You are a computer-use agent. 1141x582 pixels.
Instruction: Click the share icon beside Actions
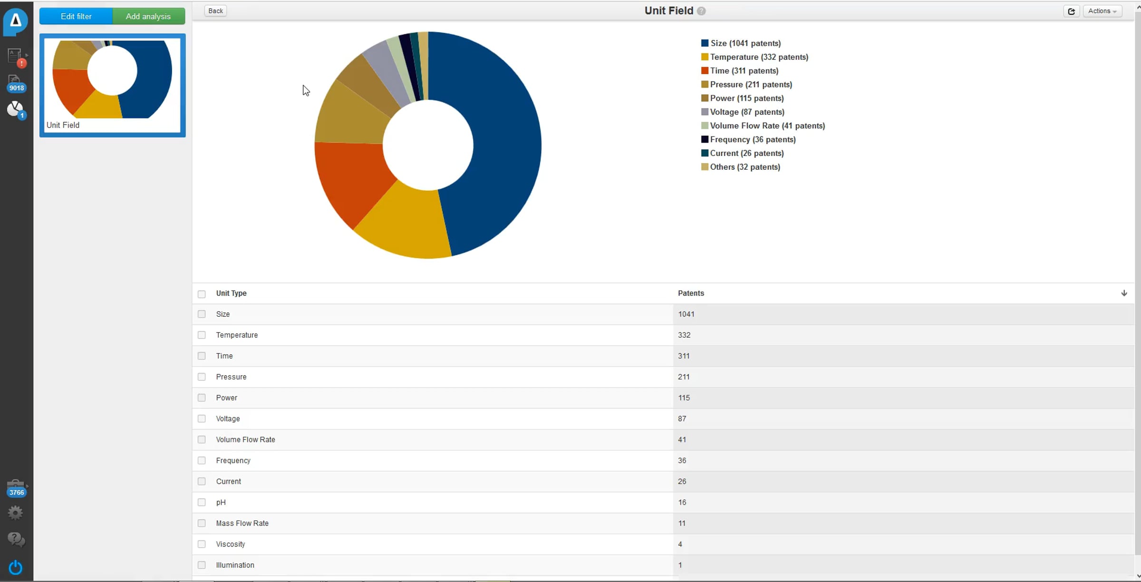(1071, 11)
